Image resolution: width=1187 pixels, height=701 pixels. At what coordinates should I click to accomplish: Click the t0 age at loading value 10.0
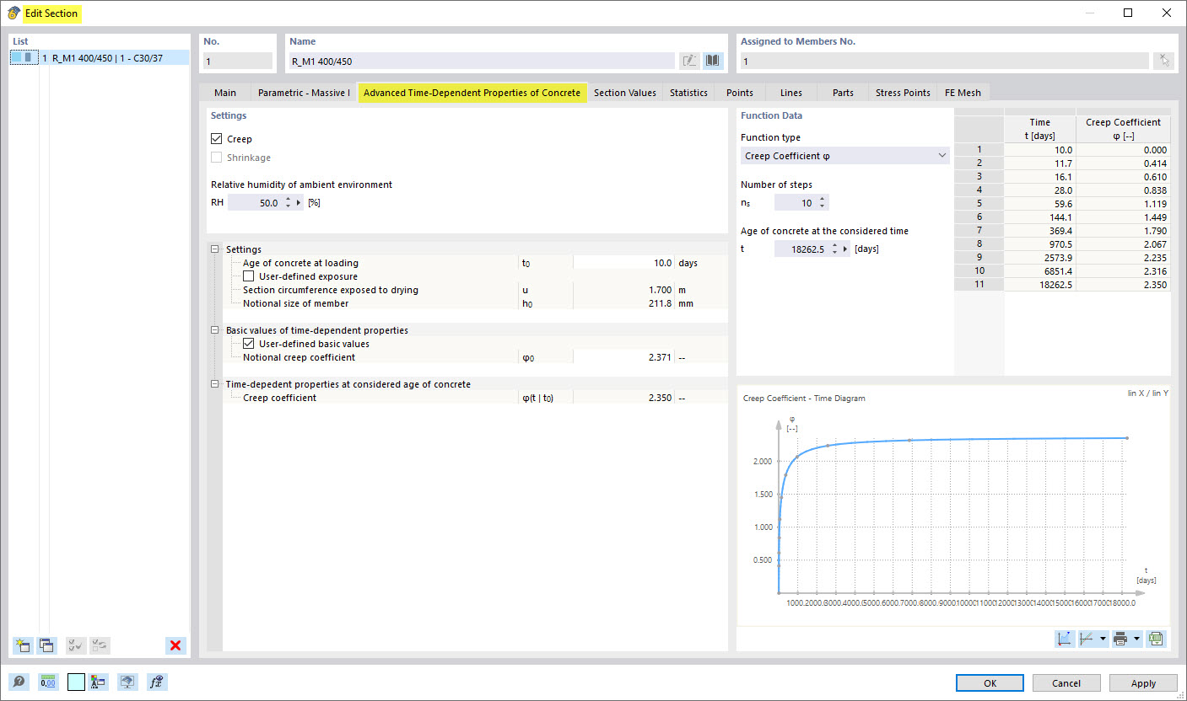(624, 263)
